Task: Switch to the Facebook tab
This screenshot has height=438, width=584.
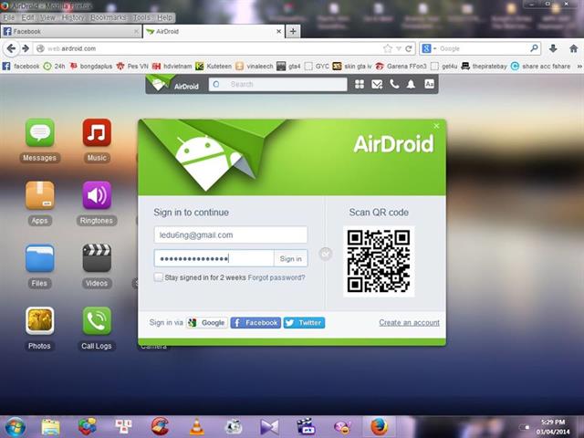Action: click(x=71, y=32)
